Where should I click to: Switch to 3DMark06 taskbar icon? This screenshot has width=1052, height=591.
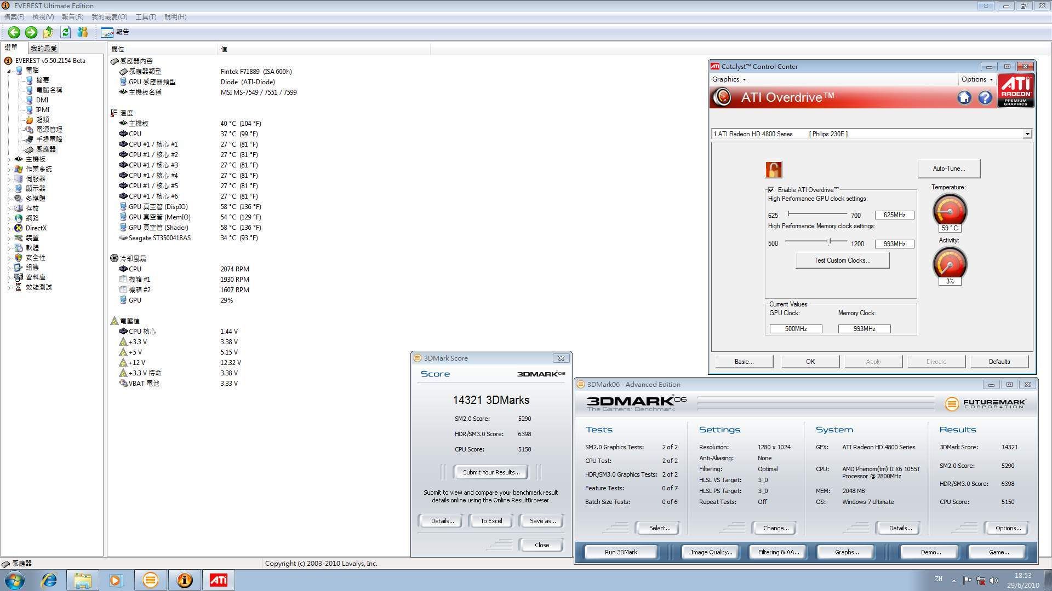[151, 580]
